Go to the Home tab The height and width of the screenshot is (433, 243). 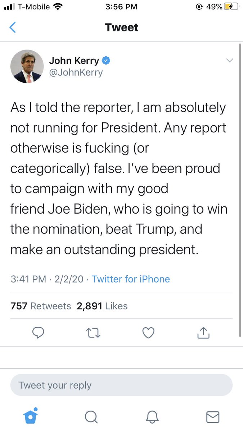click(31, 417)
